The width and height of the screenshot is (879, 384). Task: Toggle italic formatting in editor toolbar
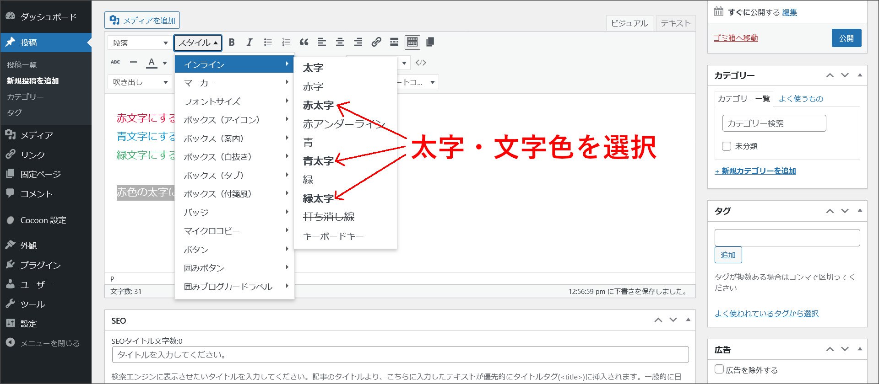click(250, 43)
